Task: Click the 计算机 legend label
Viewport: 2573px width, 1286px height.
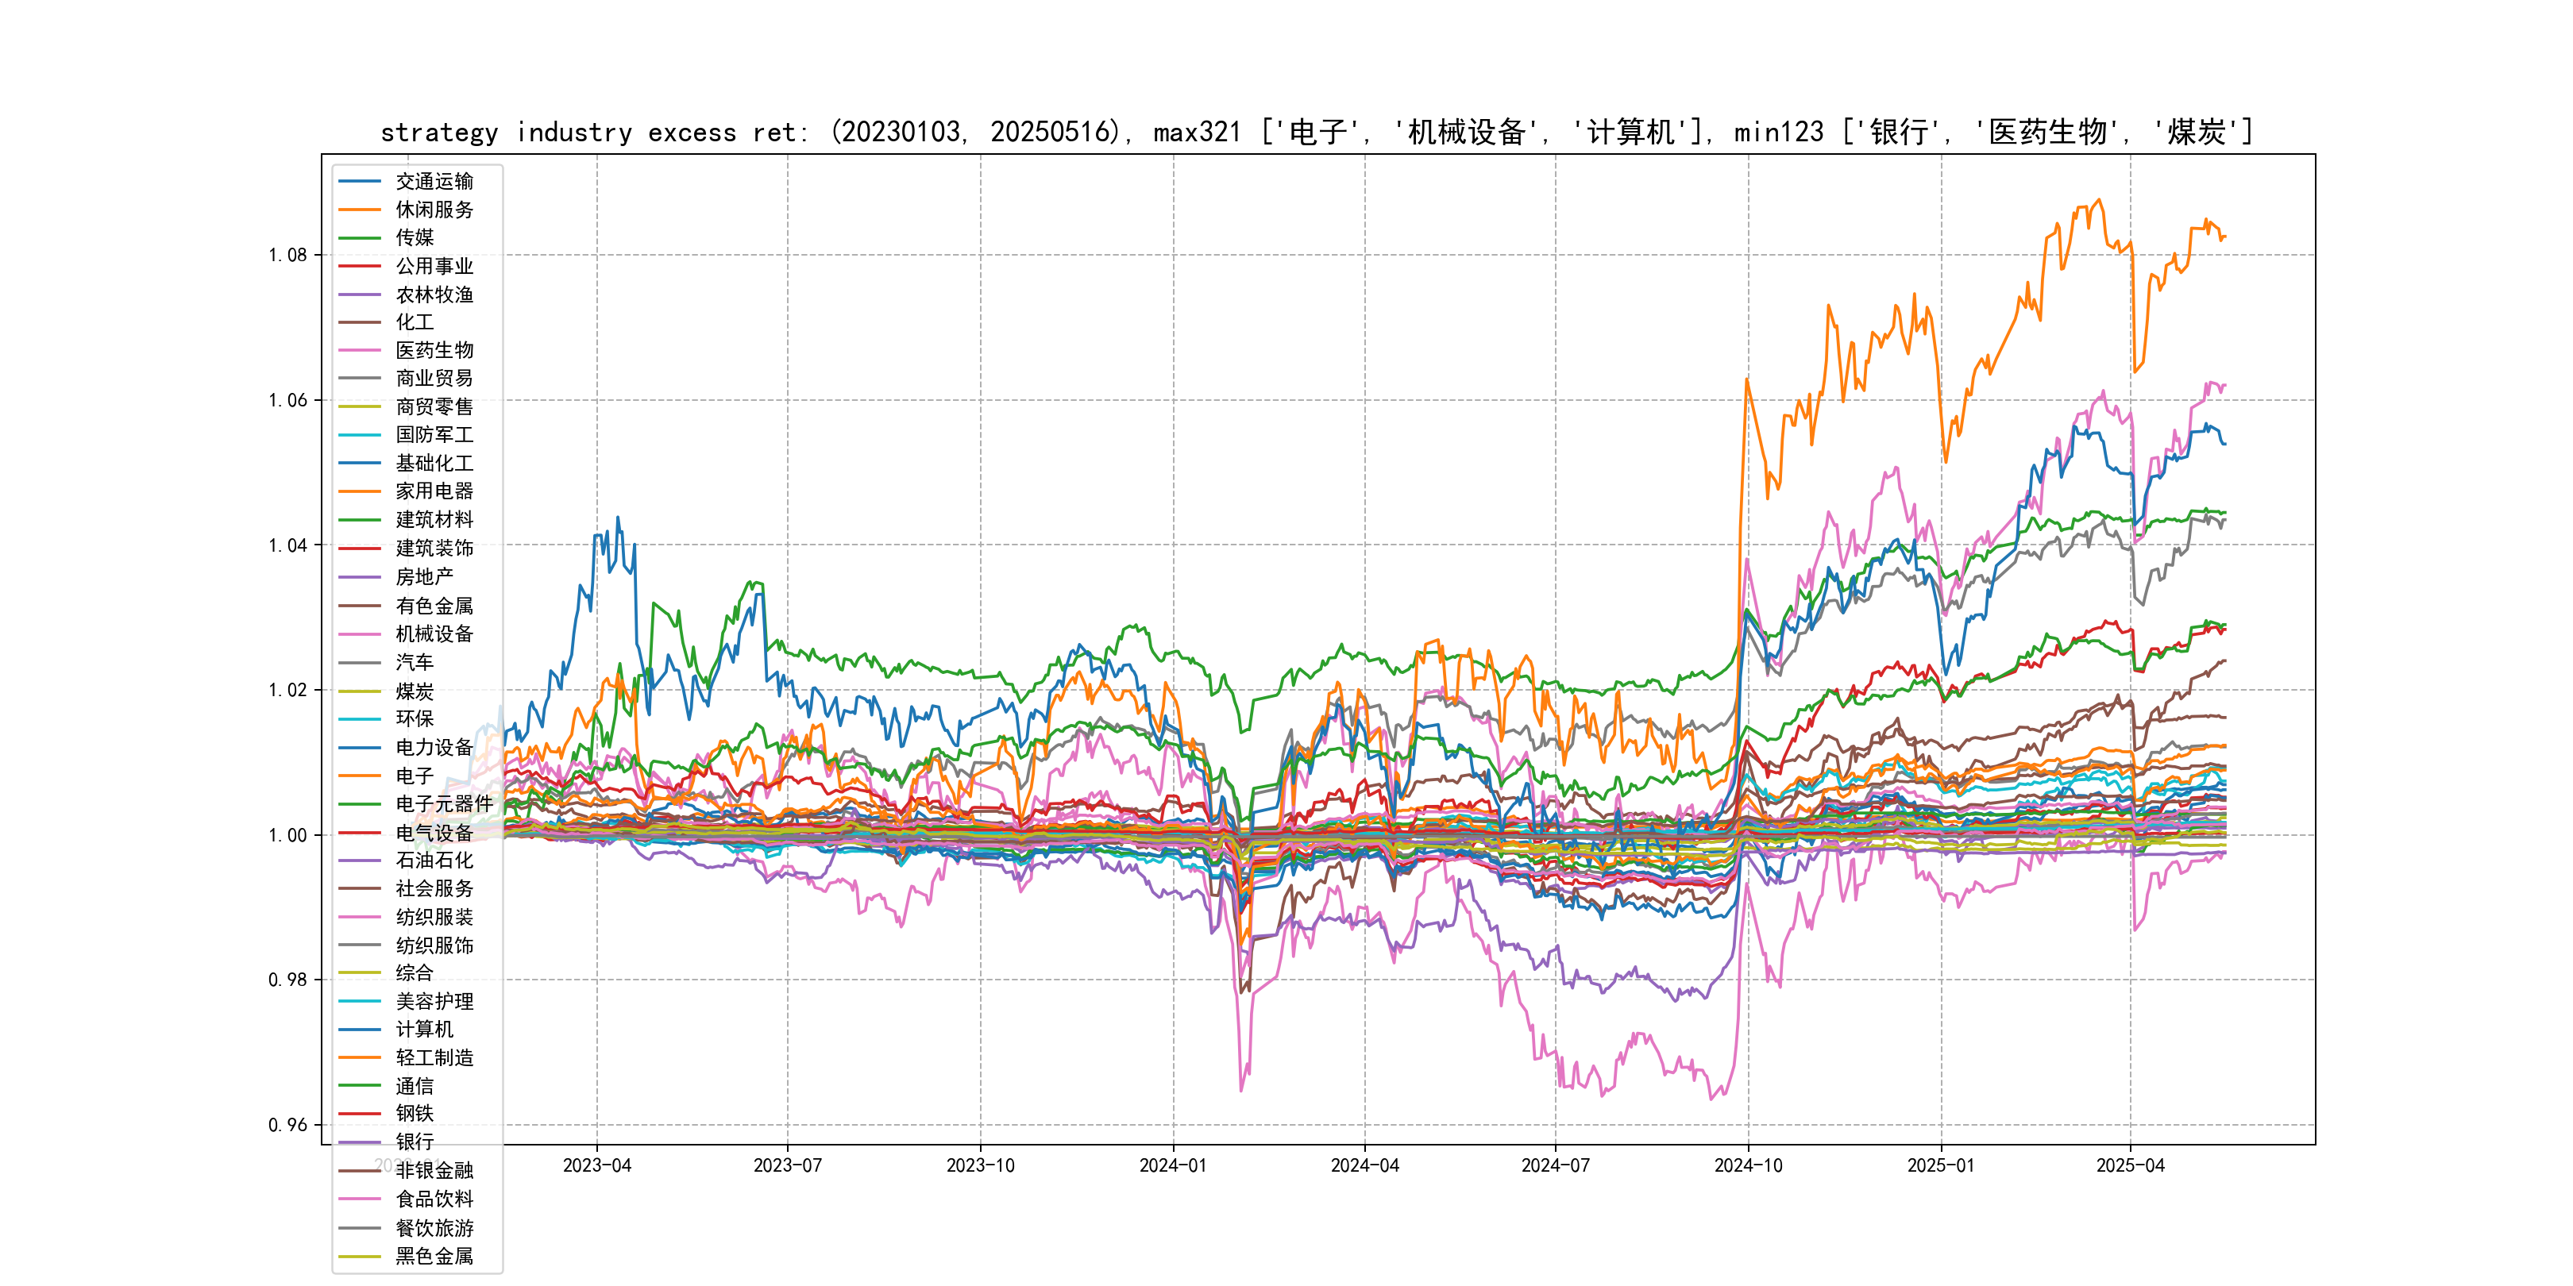Action: click(x=423, y=1030)
